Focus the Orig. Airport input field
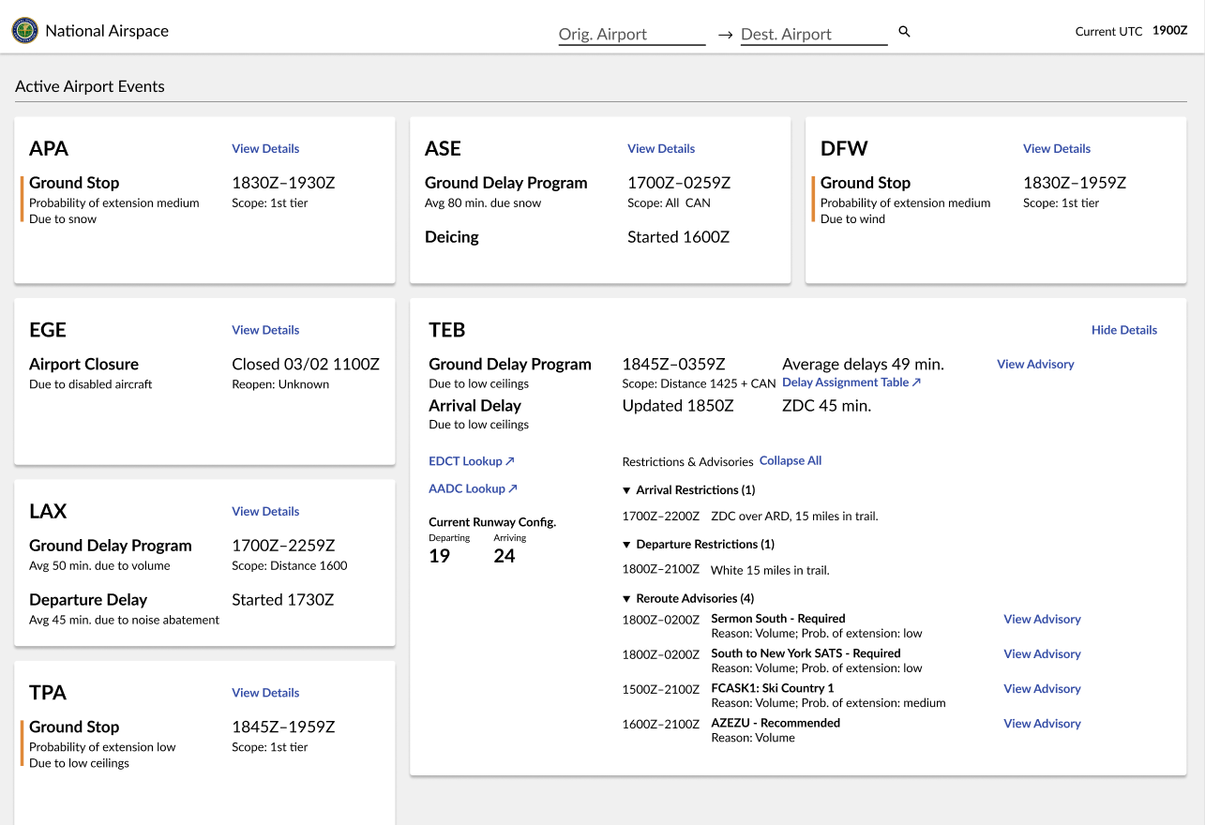The width and height of the screenshot is (1205, 825). (632, 34)
